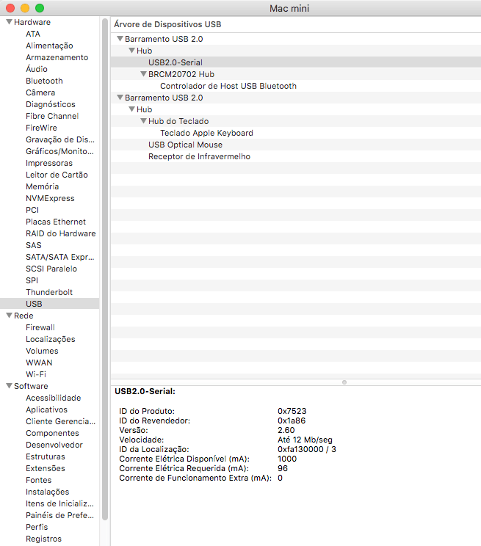Image resolution: width=481 pixels, height=546 pixels.
Task: Open Componentes under Software
Action: click(52, 433)
